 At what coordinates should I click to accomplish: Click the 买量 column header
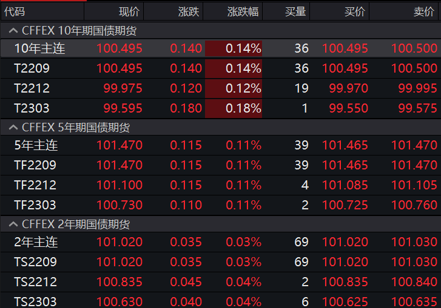[295, 11]
